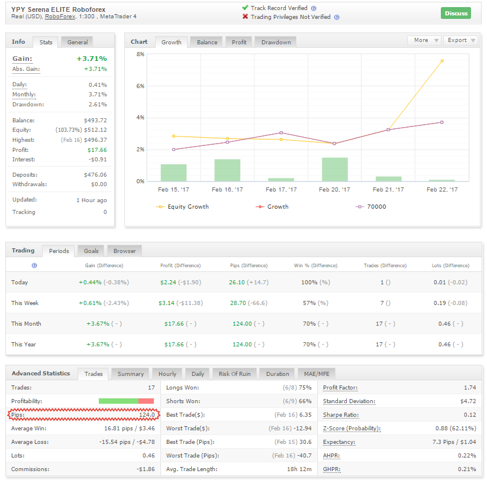Image resolution: width=487 pixels, height=480 pixels.
Task: Click the Abs. Gain label
Action: [x=26, y=69]
